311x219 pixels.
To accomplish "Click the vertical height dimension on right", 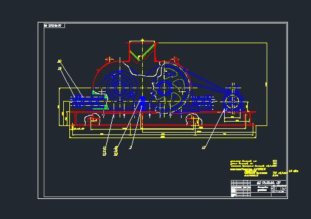I will [267, 84].
